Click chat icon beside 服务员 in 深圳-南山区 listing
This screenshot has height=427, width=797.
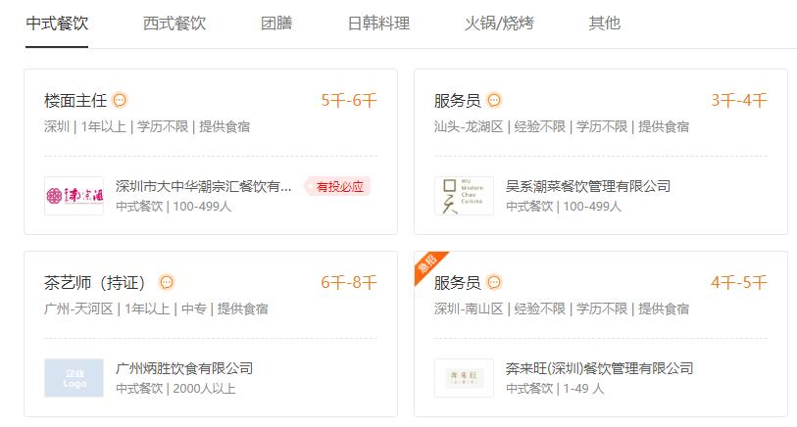[x=494, y=282]
